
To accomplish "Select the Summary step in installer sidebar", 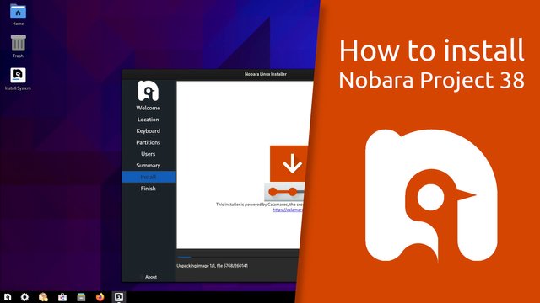I will (x=148, y=166).
